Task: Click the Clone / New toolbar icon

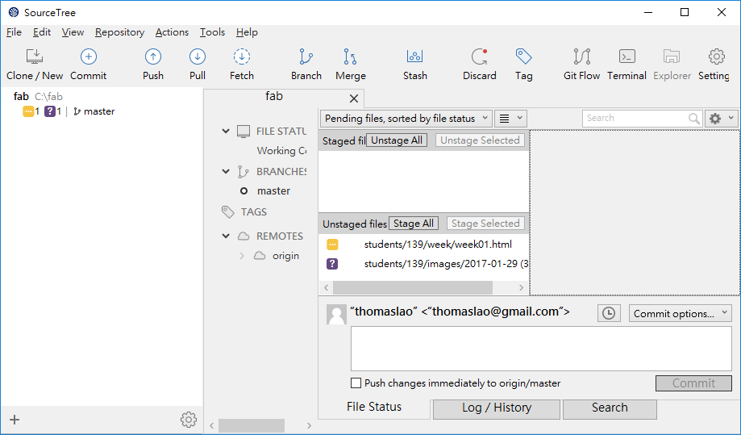Action: point(35,56)
